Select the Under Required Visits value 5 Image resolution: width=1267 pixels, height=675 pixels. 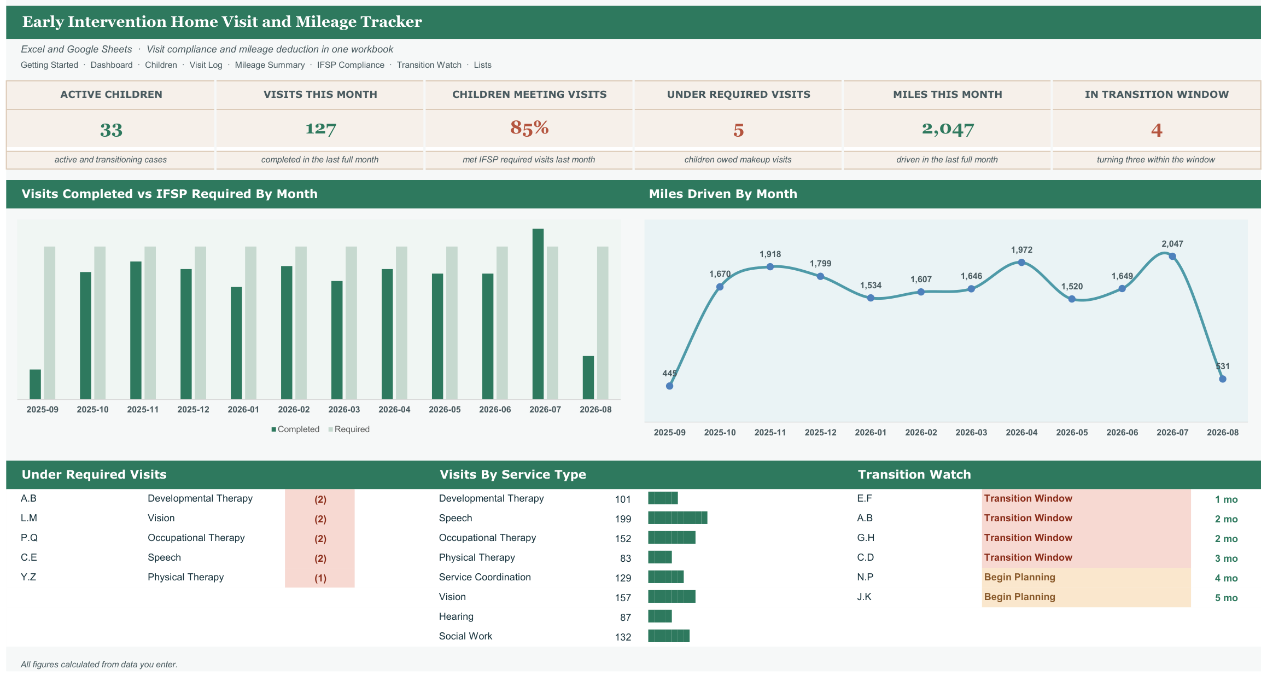pos(738,130)
